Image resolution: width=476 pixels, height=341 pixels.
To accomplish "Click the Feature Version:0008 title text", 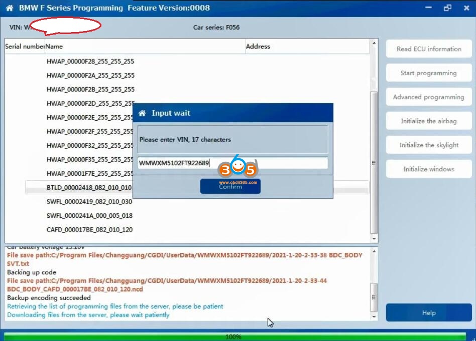I will [x=169, y=8].
